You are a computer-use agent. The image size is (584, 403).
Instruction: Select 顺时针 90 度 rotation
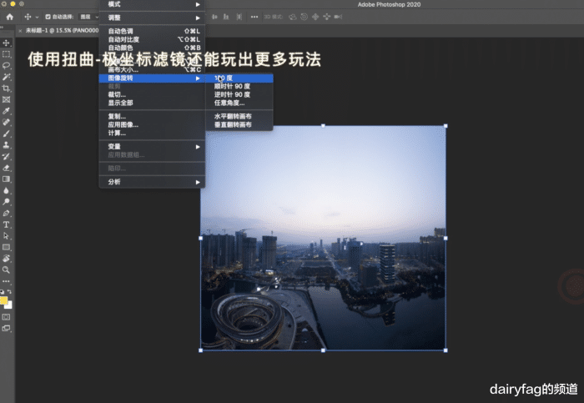click(x=239, y=87)
